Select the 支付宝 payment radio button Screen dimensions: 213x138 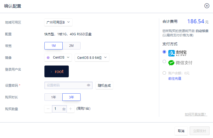(164, 52)
